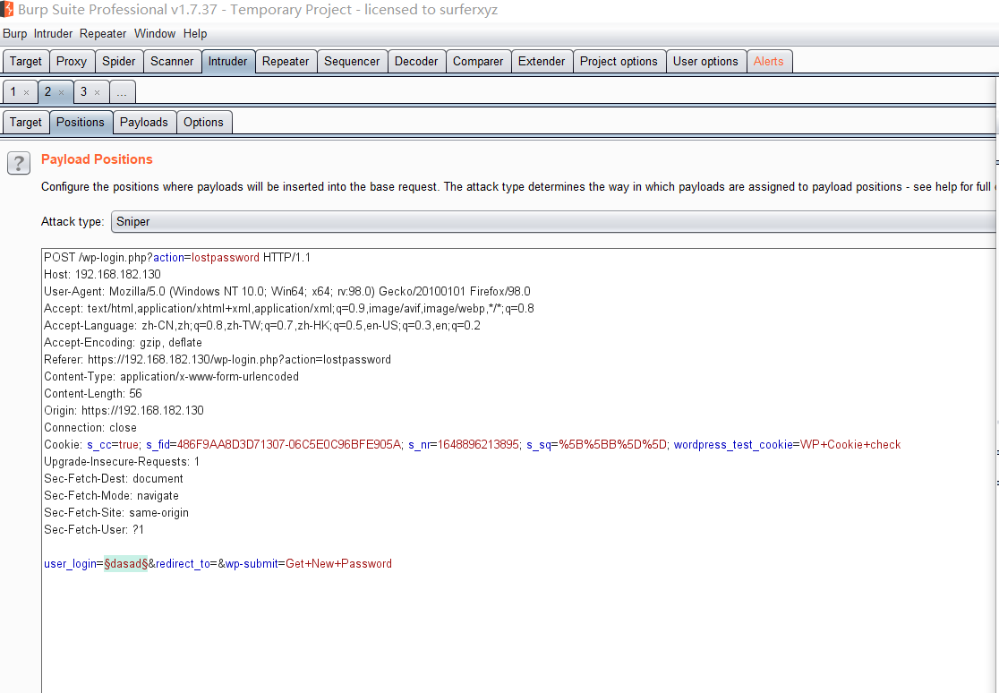The width and height of the screenshot is (999, 693).
Task: Click the redirect_to parameter in request body
Action: (183, 563)
